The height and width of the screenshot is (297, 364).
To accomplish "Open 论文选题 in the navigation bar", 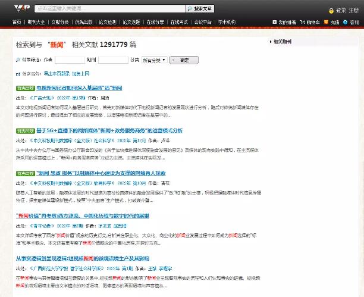I will (x=131, y=22).
